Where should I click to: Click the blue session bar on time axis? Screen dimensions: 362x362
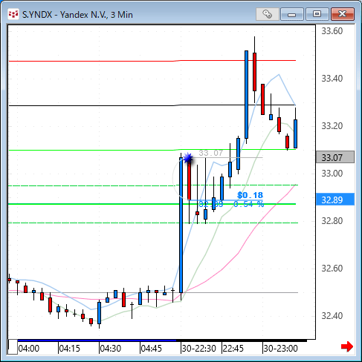pos(97,340)
